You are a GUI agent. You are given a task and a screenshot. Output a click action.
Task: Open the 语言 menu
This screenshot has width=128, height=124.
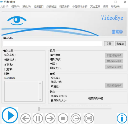click(106, 7)
